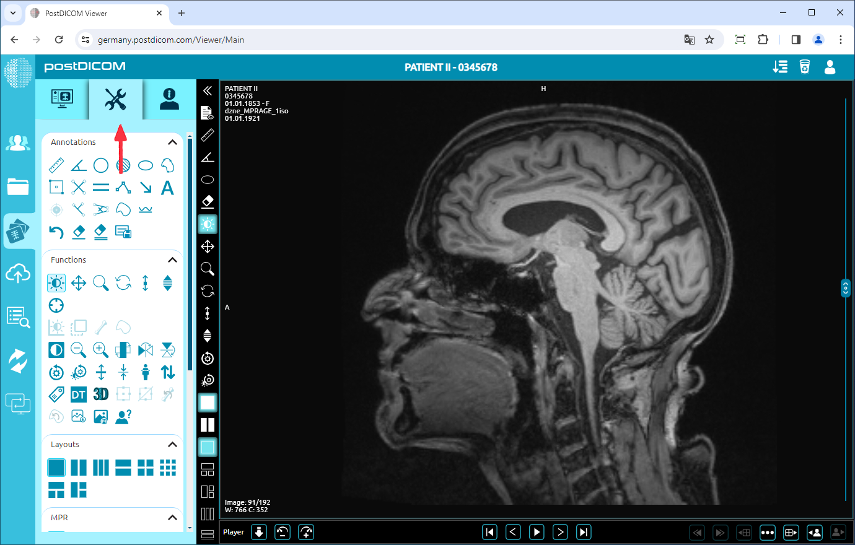
Task: Select the eraser tool in Annotations
Action: pos(78,232)
